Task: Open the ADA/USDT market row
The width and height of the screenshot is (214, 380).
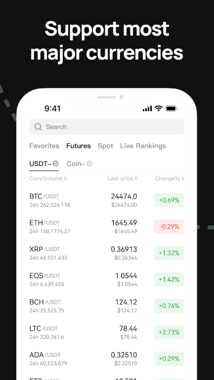Action: pyautogui.click(x=106, y=359)
